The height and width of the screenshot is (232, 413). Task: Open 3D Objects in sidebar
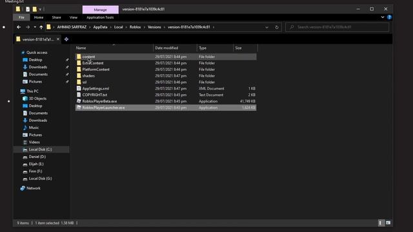(x=37, y=99)
